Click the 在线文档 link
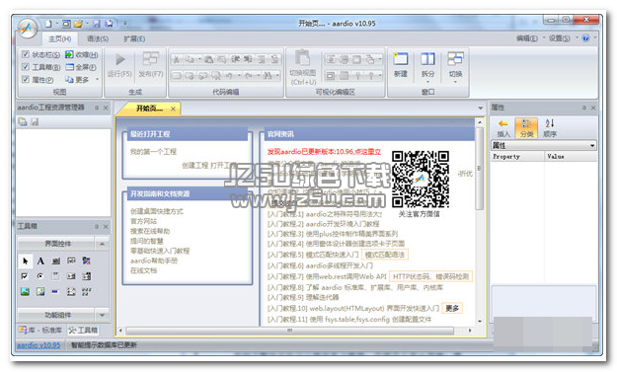 pos(143,270)
